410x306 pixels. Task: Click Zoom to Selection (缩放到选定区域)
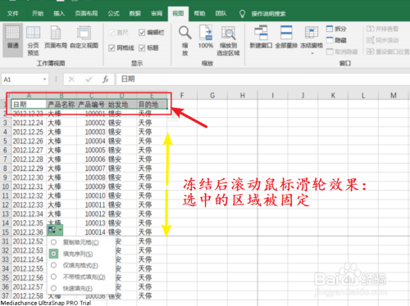[228, 40]
